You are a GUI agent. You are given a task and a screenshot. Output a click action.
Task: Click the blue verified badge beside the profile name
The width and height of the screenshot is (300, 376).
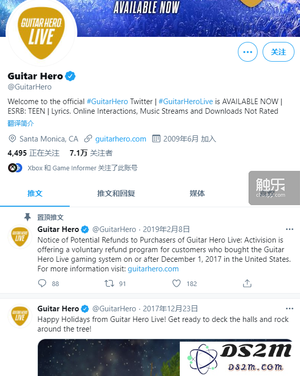pos(70,76)
